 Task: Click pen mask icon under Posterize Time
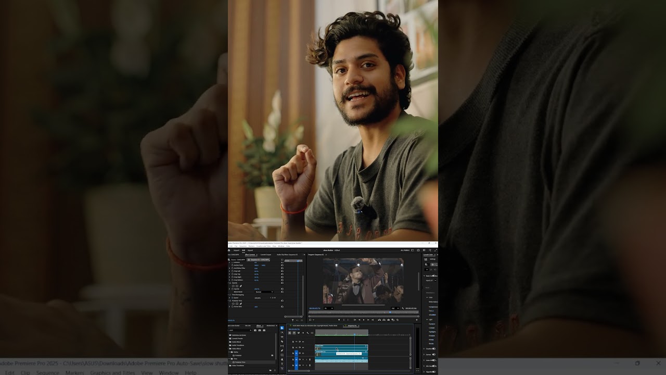[240, 304]
